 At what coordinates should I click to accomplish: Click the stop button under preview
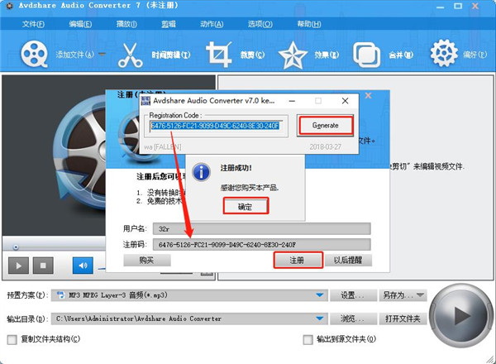pyautogui.click(x=43, y=266)
